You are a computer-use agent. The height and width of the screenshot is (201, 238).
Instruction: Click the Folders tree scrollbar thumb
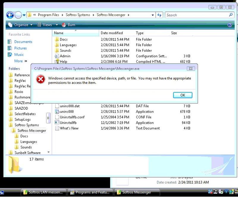point(48,118)
